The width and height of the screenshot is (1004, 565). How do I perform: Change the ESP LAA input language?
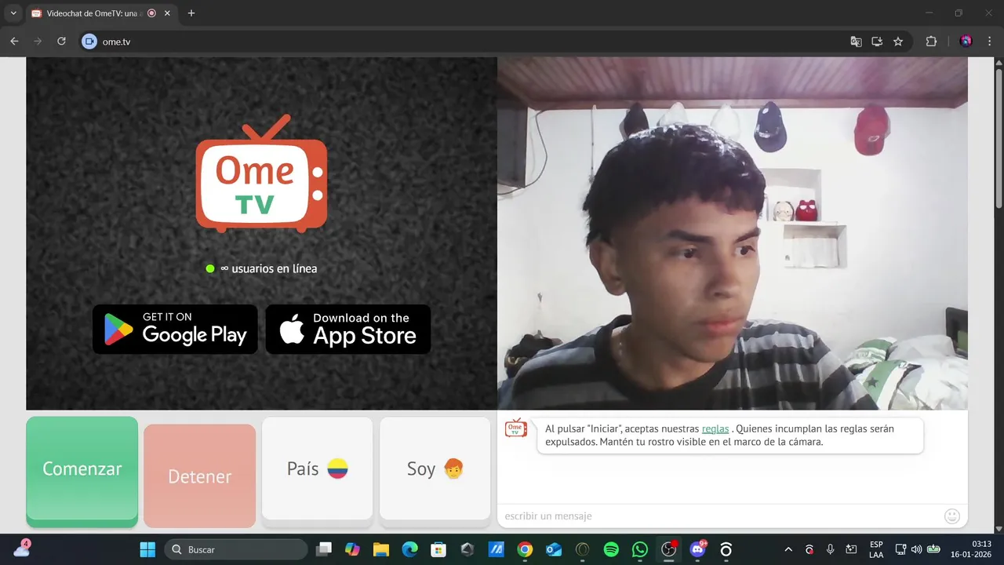pos(876,549)
